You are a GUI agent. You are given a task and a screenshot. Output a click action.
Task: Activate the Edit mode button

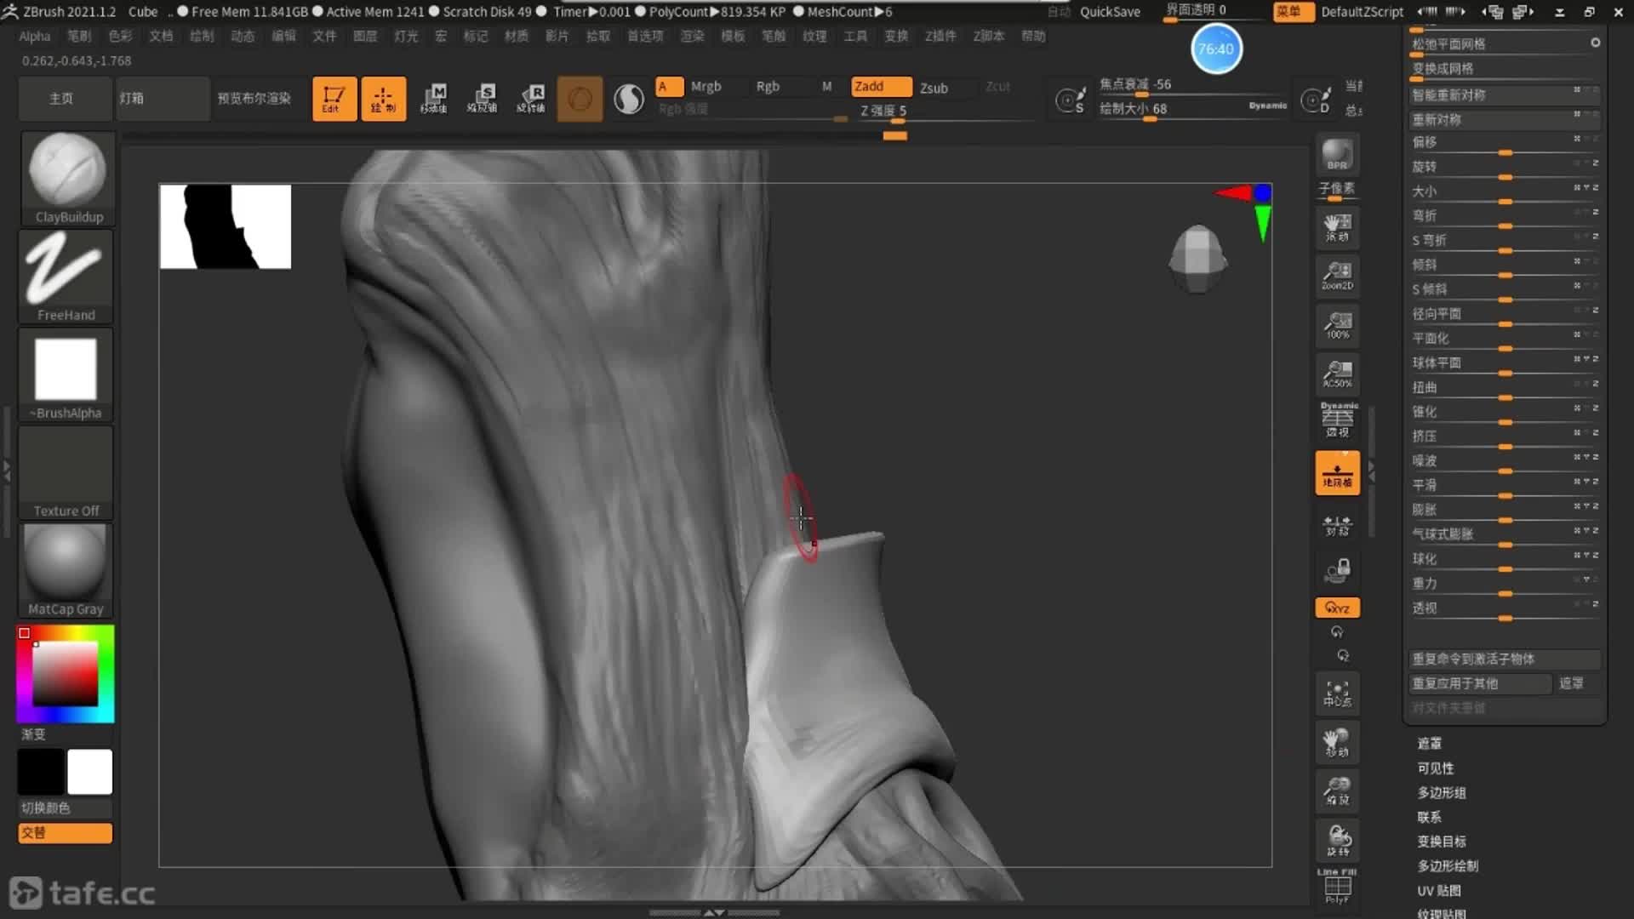334,99
